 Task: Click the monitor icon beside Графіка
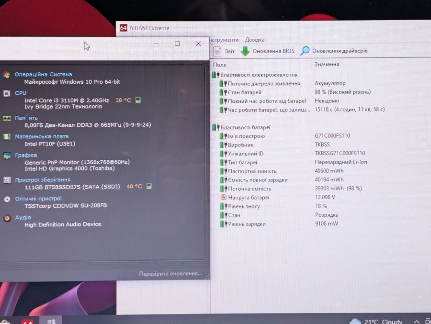[7, 156]
